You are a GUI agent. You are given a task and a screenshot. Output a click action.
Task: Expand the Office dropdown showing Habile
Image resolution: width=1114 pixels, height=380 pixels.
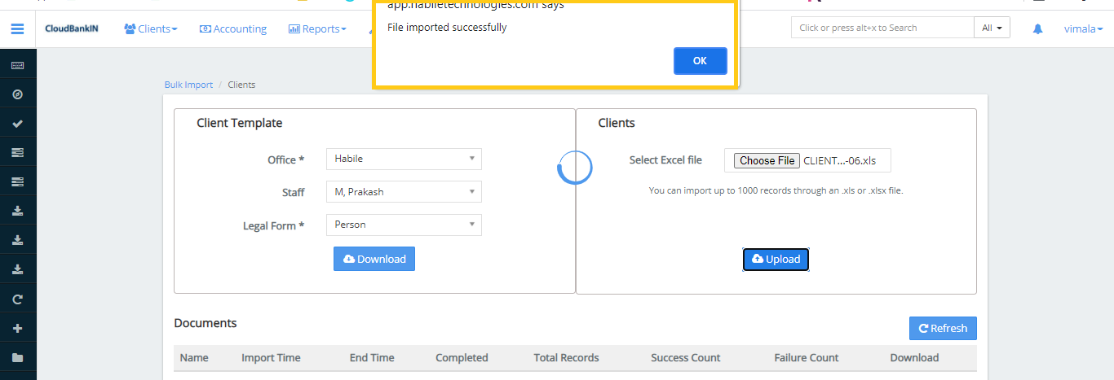(x=404, y=159)
